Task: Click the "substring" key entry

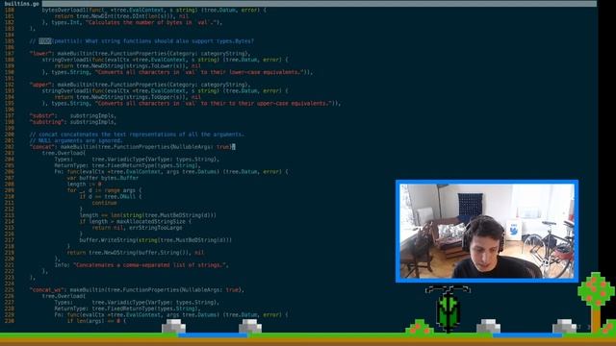Action: click(47, 122)
